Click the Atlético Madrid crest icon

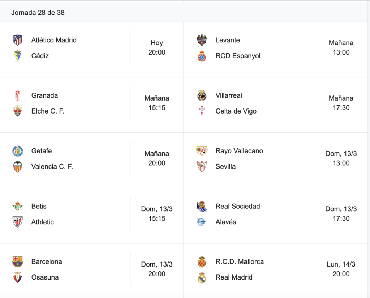(x=17, y=40)
